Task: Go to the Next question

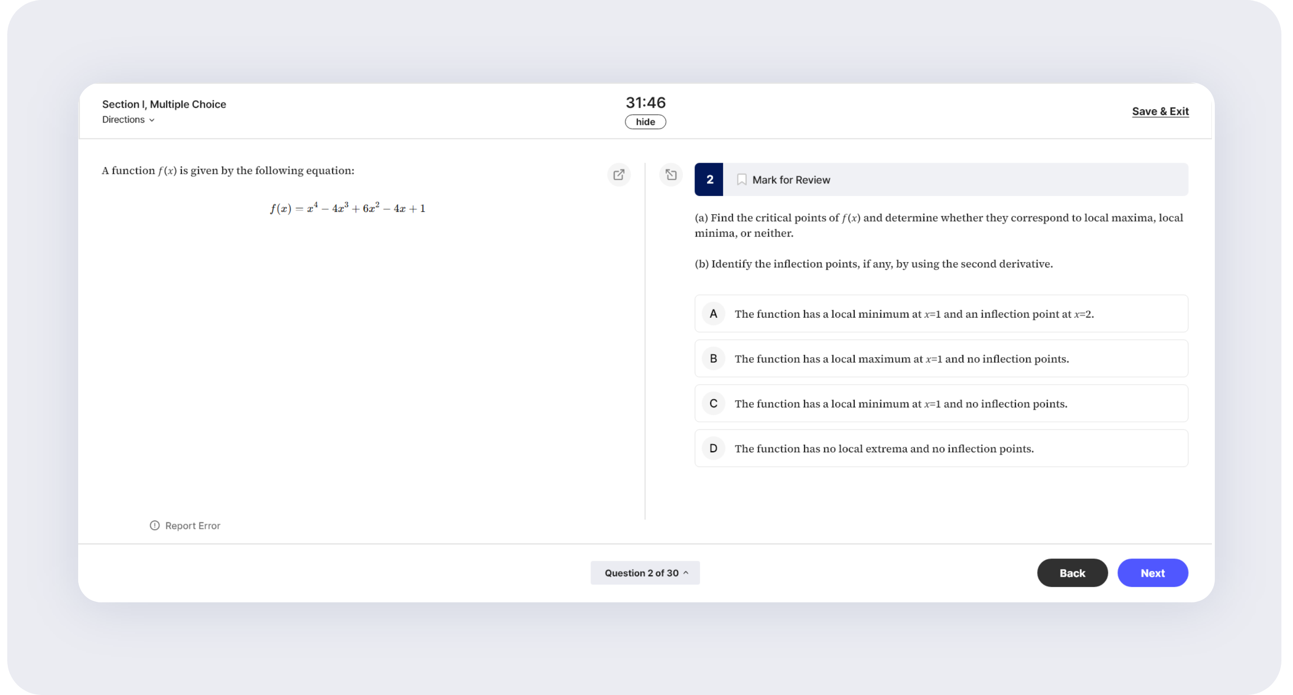Action: (x=1152, y=572)
